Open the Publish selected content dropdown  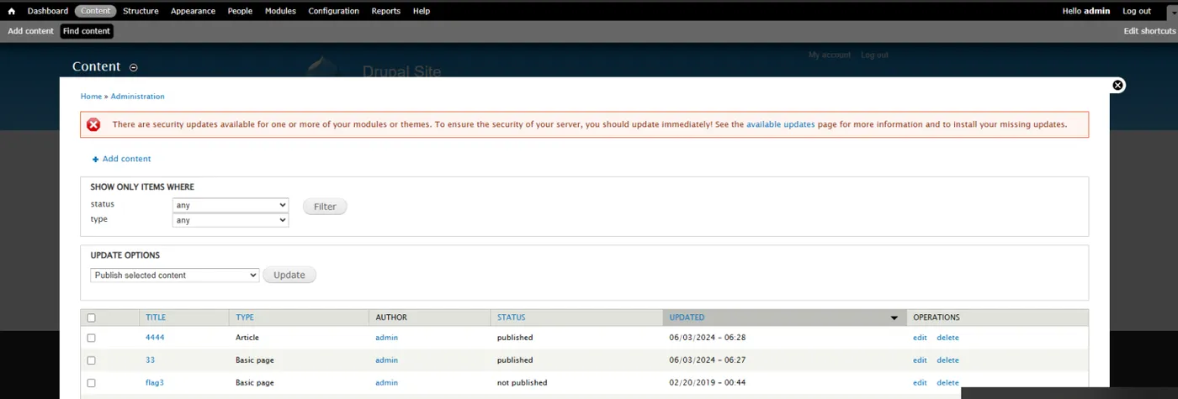click(174, 275)
